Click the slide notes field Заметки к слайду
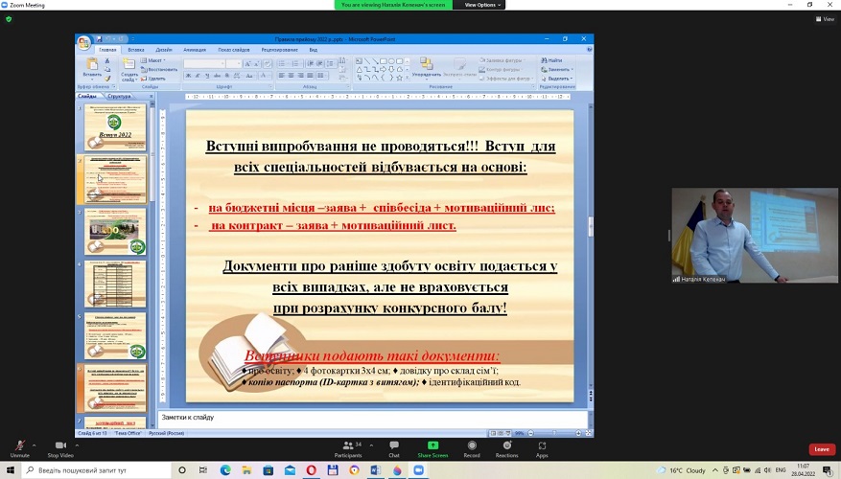The width and height of the screenshot is (841, 479). (x=373, y=420)
